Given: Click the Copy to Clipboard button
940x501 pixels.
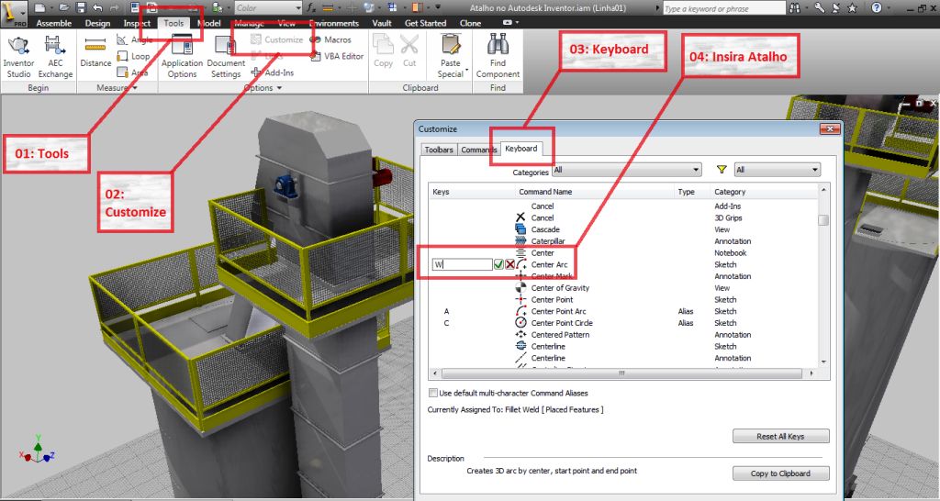Looking at the screenshot, I should pyautogui.click(x=780, y=473).
